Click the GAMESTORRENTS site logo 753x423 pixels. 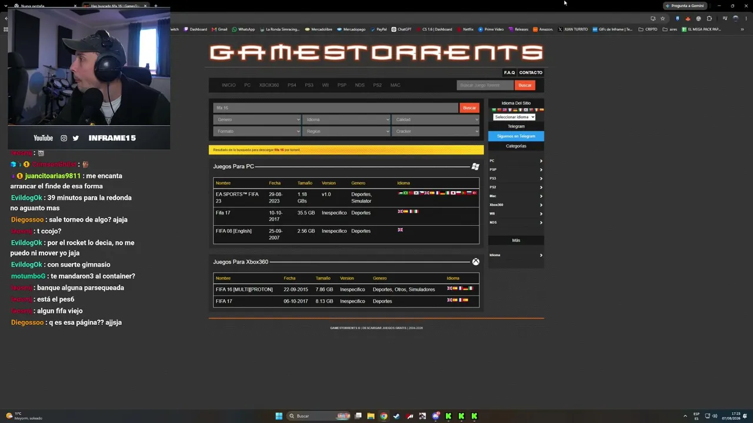(376, 53)
